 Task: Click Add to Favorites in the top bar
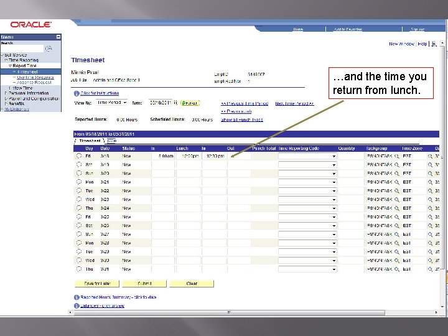click(348, 29)
